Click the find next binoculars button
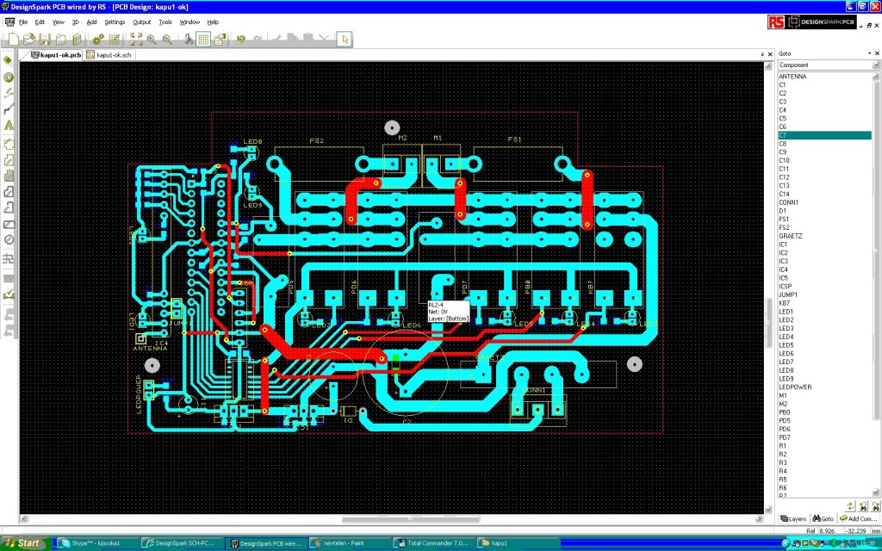The width and height of the screenshot is (882, 551). pyautogui.click(x=876, y=506)
